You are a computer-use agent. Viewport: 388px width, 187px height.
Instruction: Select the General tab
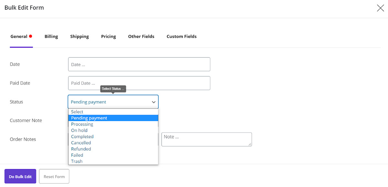(x=19, y=36)
